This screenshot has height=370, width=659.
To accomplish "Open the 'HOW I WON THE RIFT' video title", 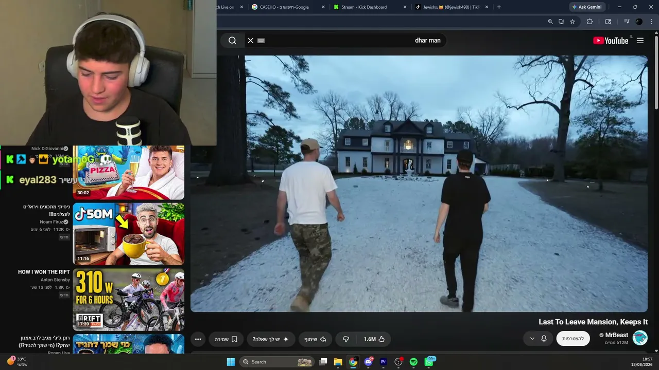I will click(44, 272).
